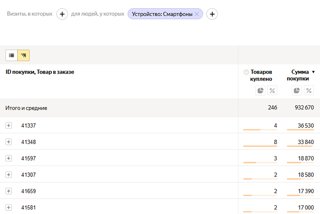
Task: Add a people condition after Смартфоны filter
Action: click(x=212, y=14)
